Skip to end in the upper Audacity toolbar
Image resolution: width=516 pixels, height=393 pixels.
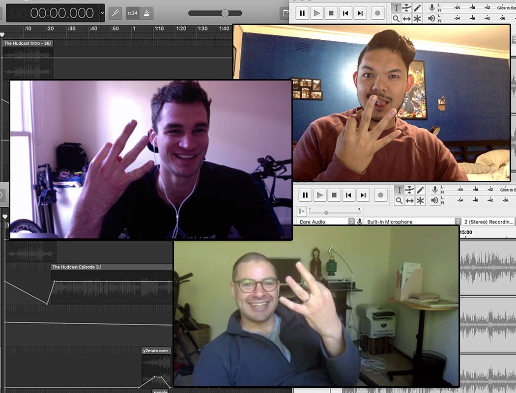360,13
